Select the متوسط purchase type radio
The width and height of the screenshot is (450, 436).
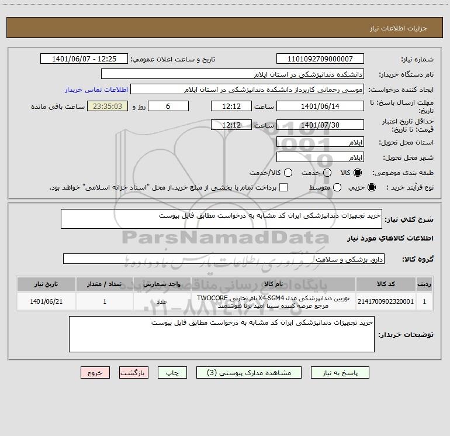337,187
